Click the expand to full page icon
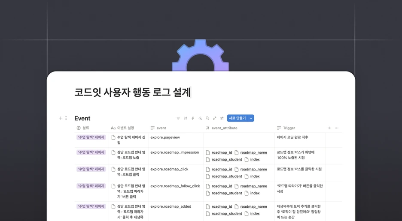 pyautogui.click(x=215, y=118)
